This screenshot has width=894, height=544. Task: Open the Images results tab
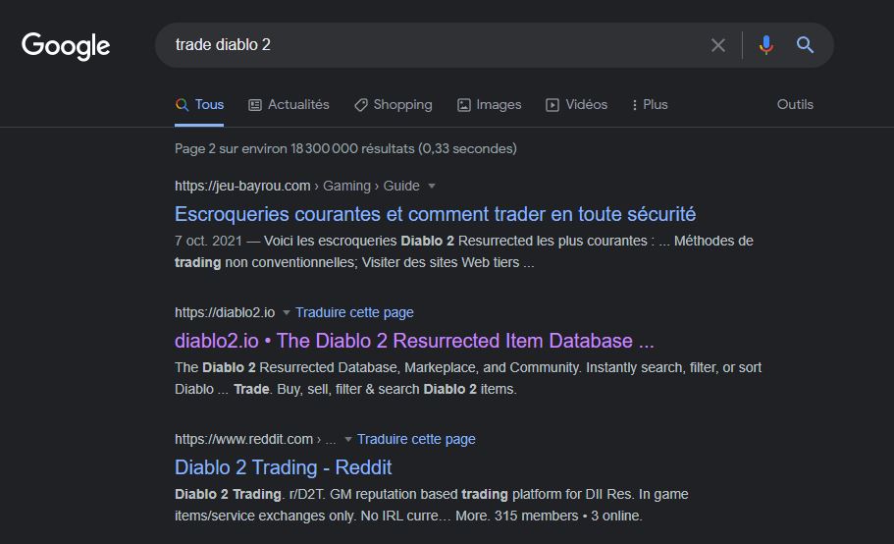(x=489, y=105)
